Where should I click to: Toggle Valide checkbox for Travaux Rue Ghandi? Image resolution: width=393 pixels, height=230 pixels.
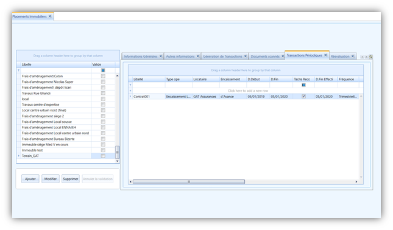(x=103, y=93)
